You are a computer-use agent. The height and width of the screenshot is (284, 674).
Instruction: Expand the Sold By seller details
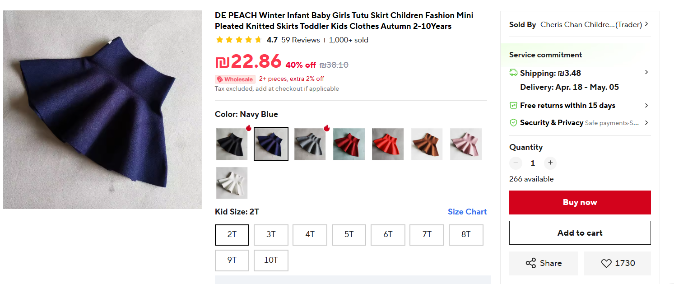pyautogui.click(x=646, y=24)
